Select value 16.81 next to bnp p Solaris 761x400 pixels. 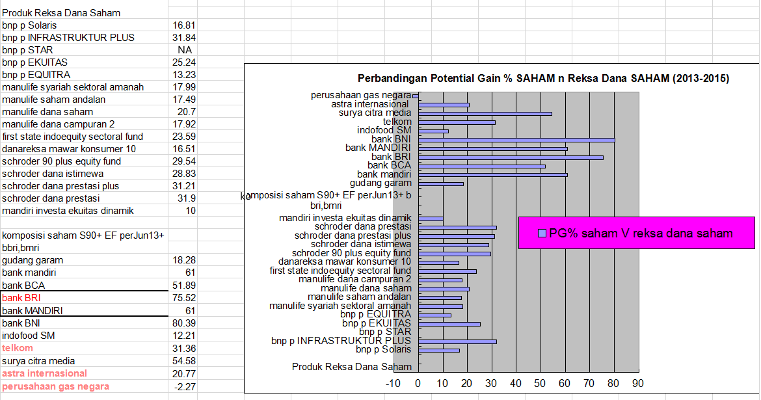[x=183, y=25]
